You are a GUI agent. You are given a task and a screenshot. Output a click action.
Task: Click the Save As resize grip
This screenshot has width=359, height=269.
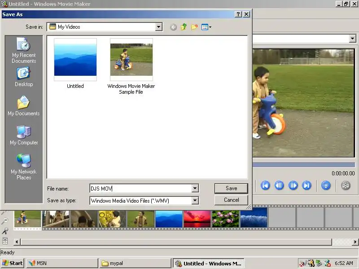(249, 207)
